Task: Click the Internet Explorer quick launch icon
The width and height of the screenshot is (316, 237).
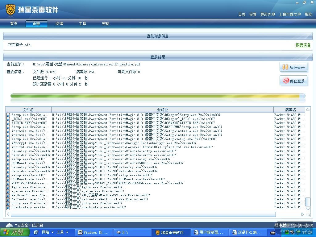Action: [36, 232]
